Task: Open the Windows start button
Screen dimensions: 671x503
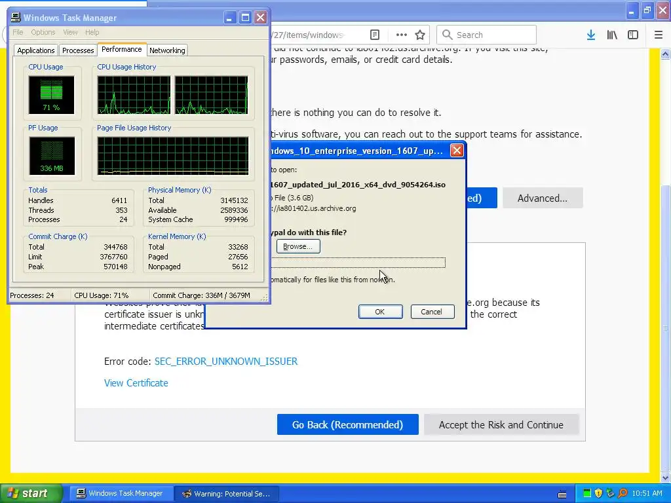Action: pos(31,494)
